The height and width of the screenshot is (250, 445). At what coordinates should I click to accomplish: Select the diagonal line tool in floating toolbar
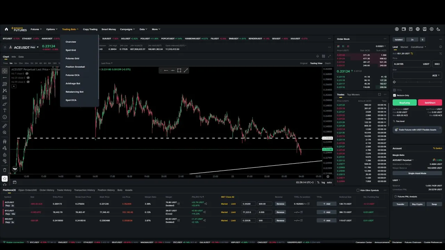click(x=186, y=70)
